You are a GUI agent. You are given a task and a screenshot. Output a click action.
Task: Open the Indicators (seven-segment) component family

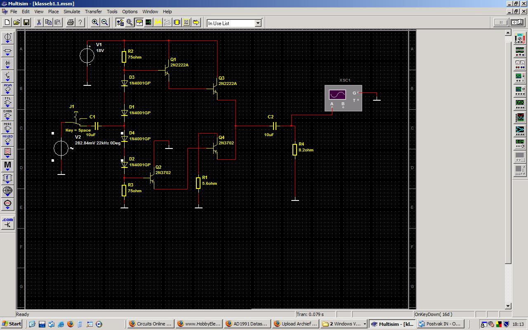coord(8,153)
